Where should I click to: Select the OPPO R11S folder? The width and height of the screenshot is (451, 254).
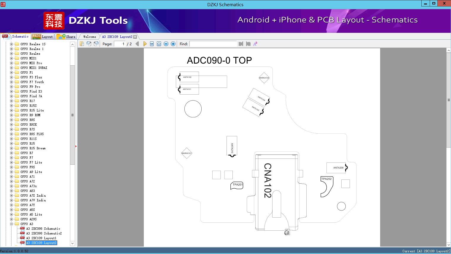(28, 139)
